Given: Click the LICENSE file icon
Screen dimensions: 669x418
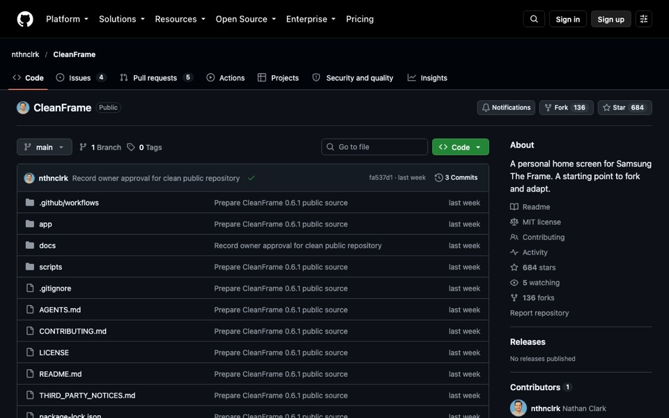Looking at the screenshot, I should point(30,353).
